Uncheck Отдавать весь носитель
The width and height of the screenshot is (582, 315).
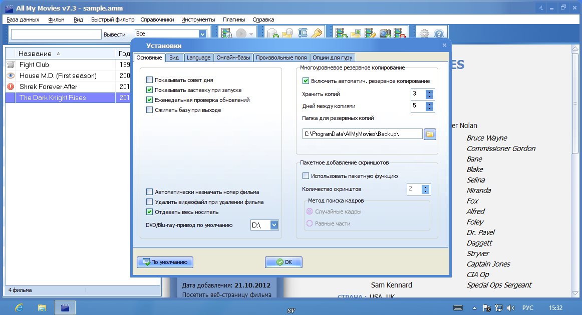(149, 212)
